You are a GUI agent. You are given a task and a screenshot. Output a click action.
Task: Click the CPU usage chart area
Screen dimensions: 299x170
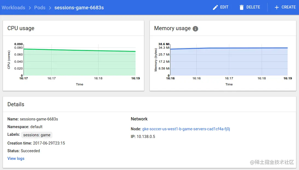point(79,60)
